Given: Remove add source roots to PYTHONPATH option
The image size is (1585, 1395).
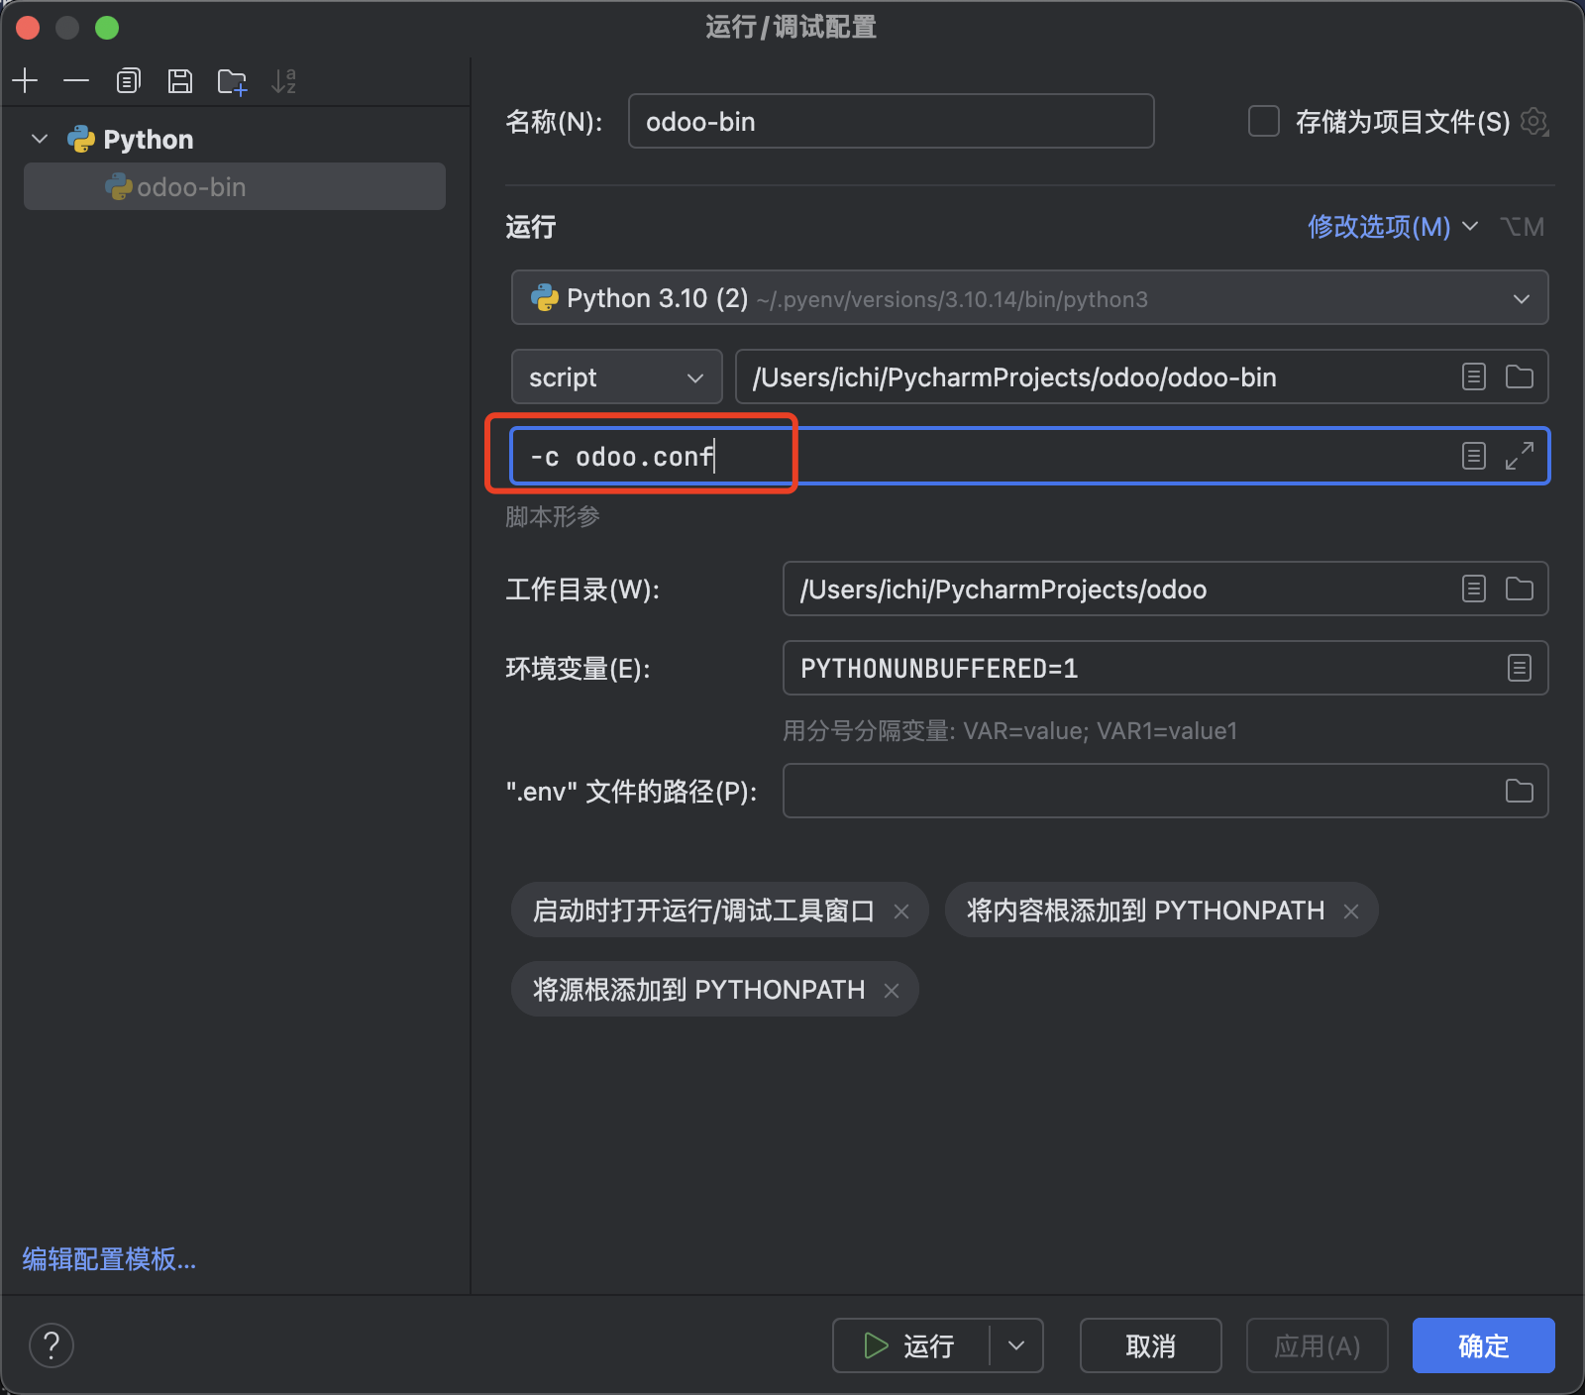Looking at the screenshot, I should [x=892, y=990].
